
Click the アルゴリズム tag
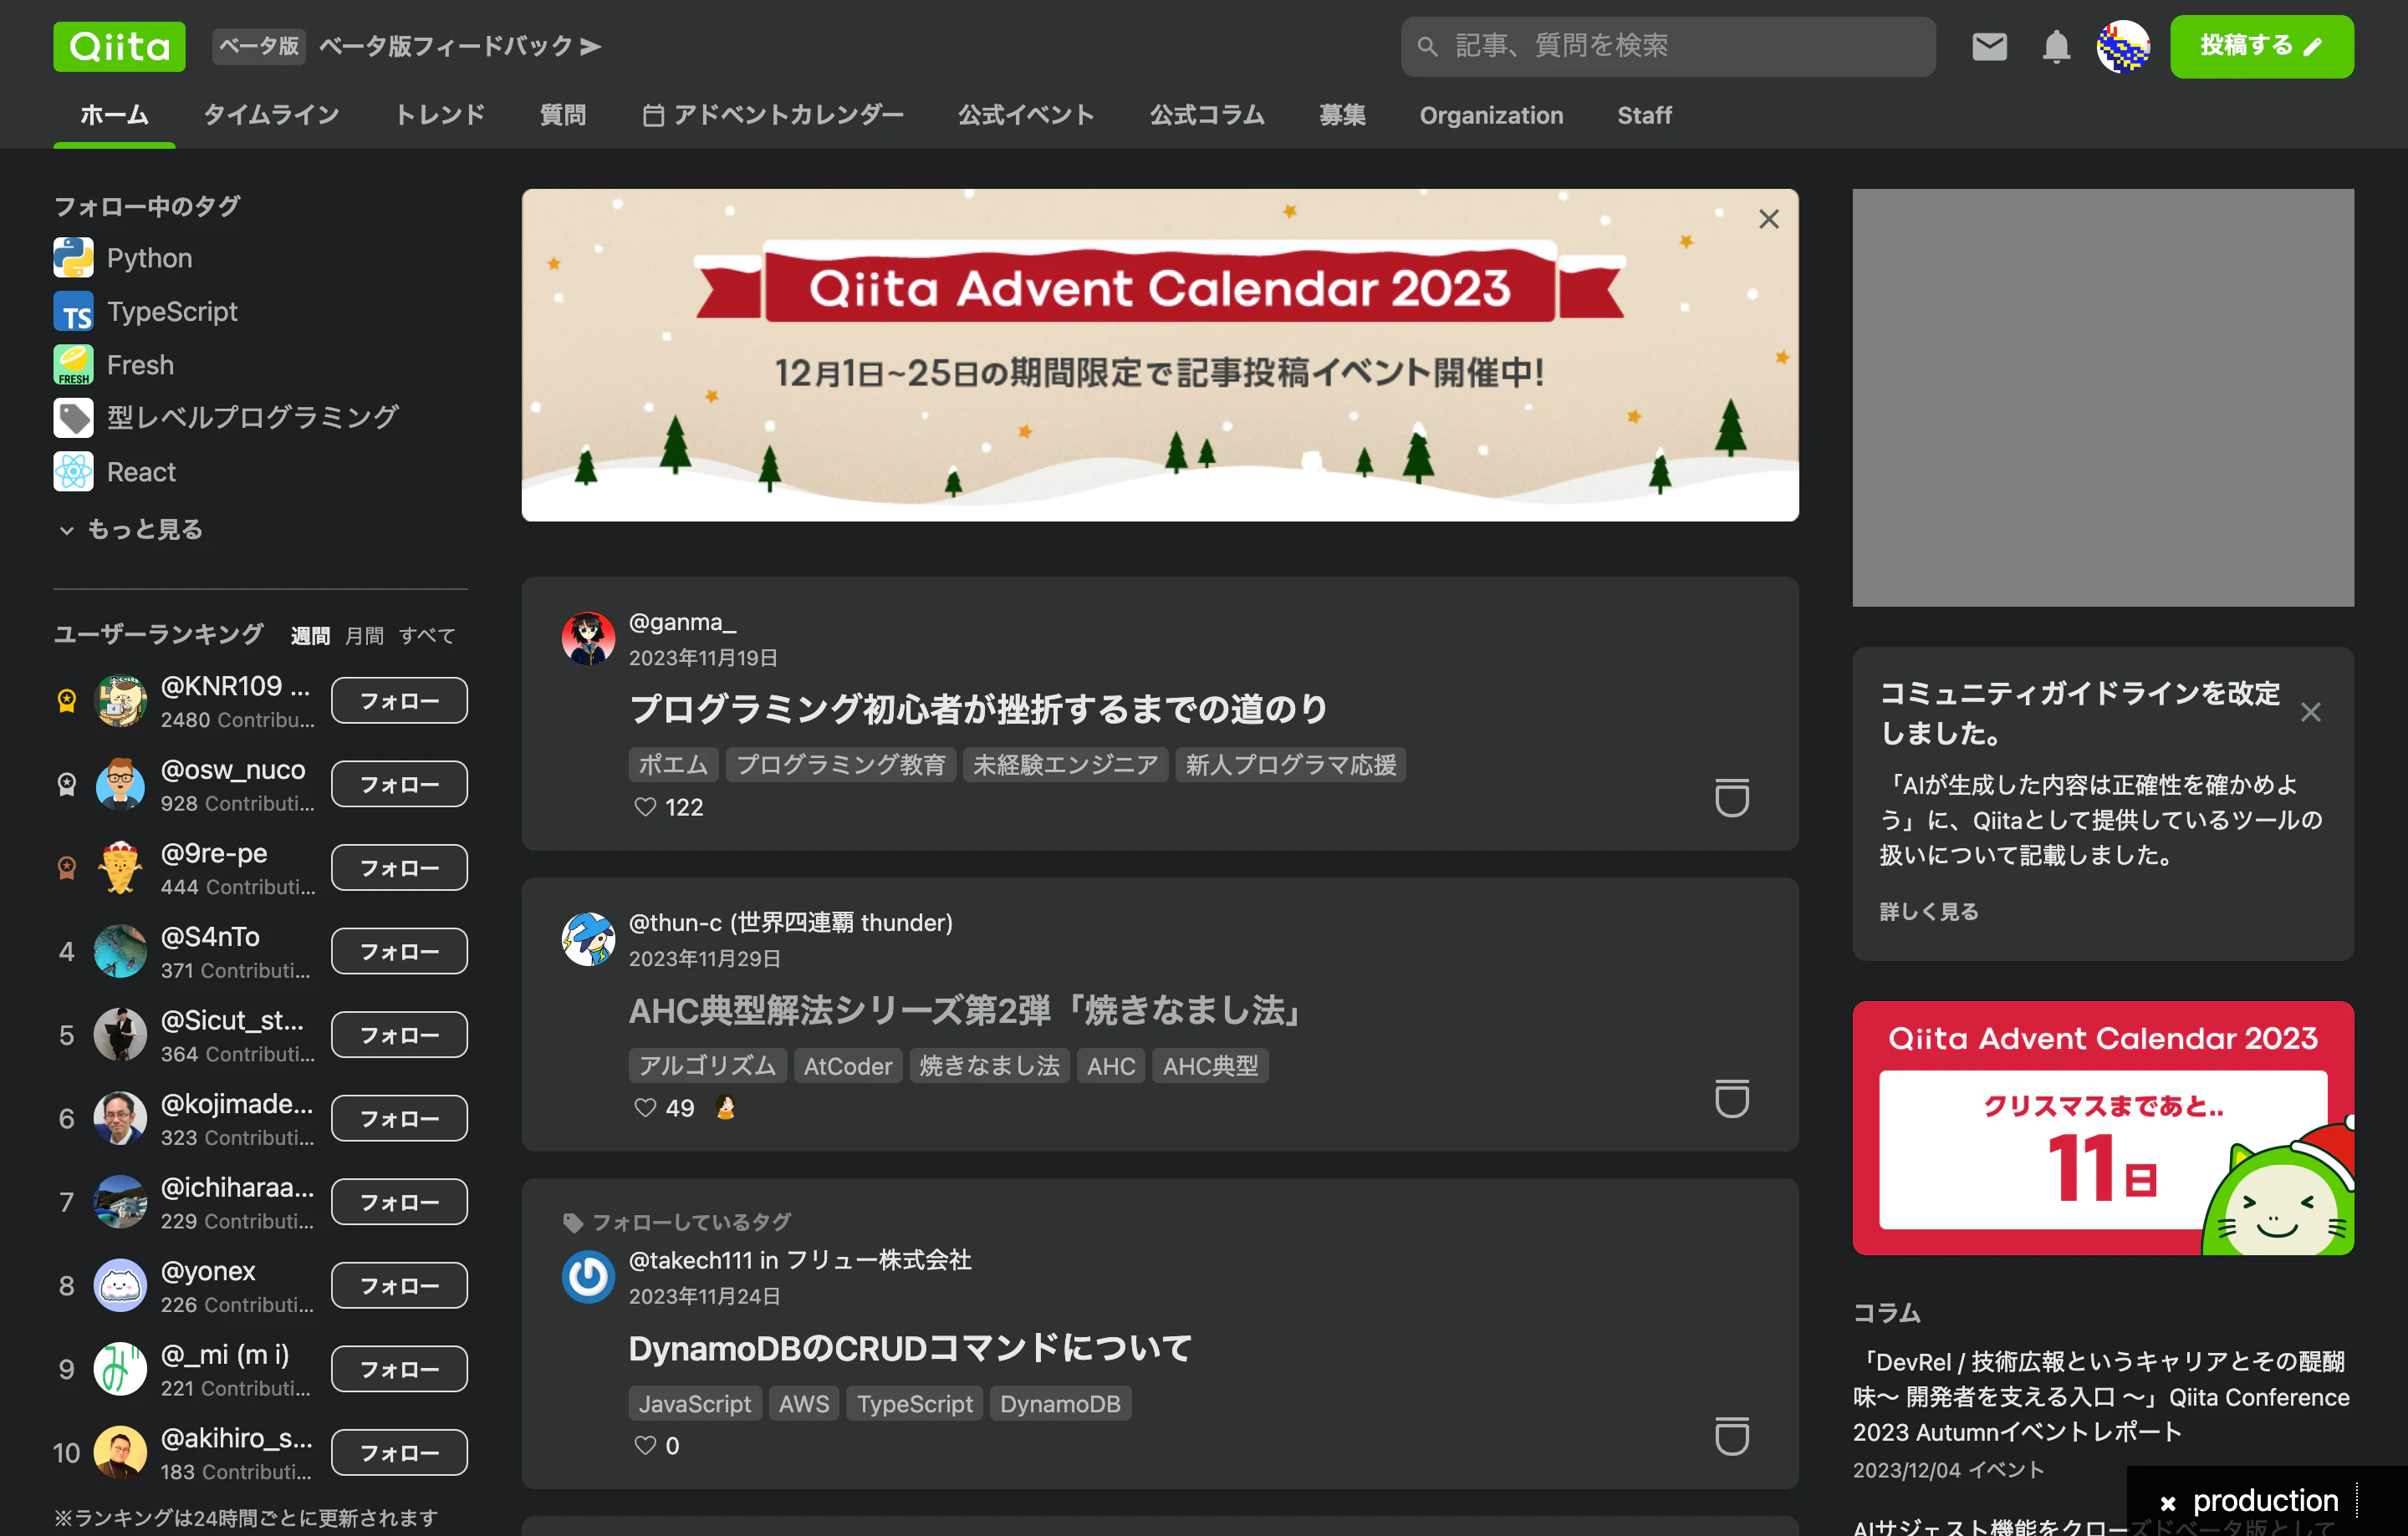click(x=707, y=1066)
